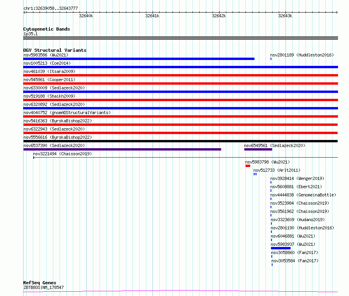Open nsv545961 (Cooper2011) variant entry
The width and height of the screenshot is (349, 296).
pos(49,80)
